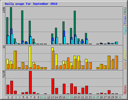
Task: Click the orange sites bar for day 30
Action: click(x=117, y=62)
